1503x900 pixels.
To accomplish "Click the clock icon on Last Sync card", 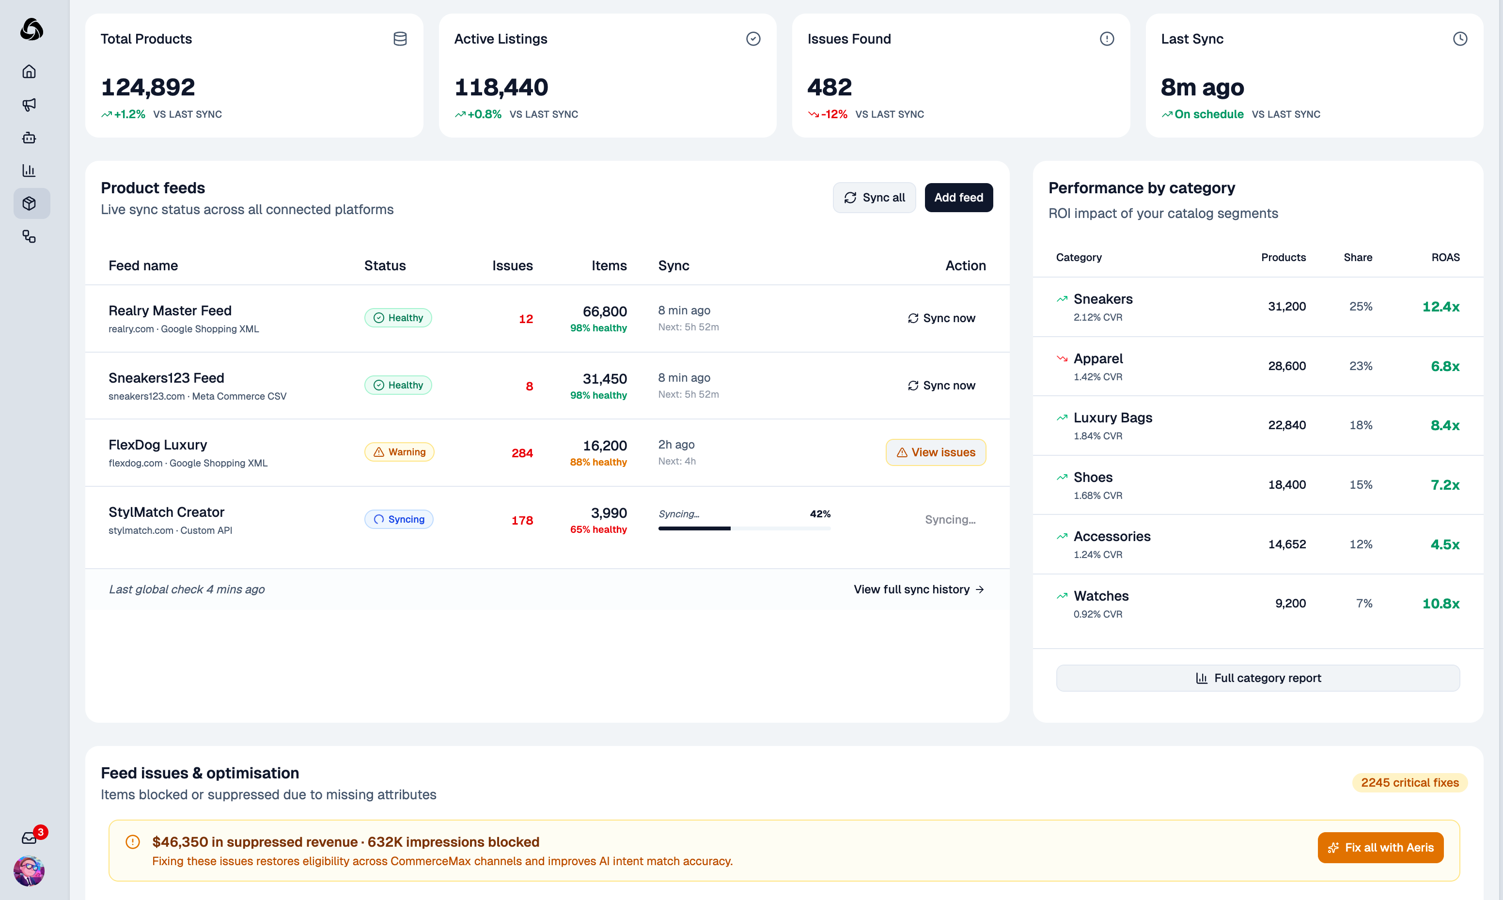I will [x=1460, y=38].
